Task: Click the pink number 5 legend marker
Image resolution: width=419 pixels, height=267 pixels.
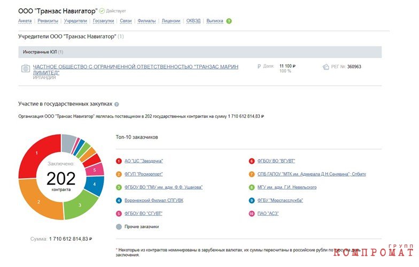Action: click(x=119, y=213)
